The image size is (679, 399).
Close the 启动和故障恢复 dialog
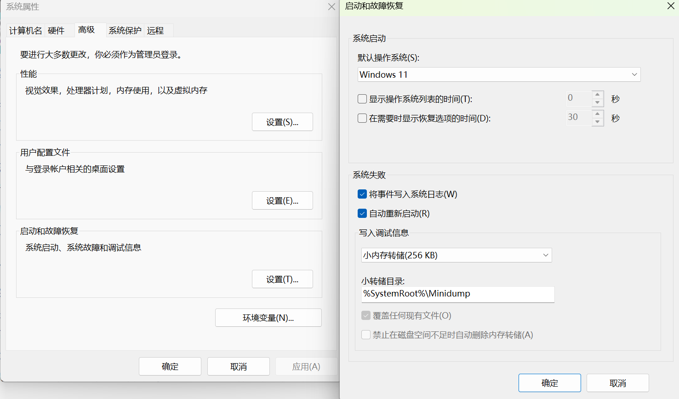click(671, 6)
